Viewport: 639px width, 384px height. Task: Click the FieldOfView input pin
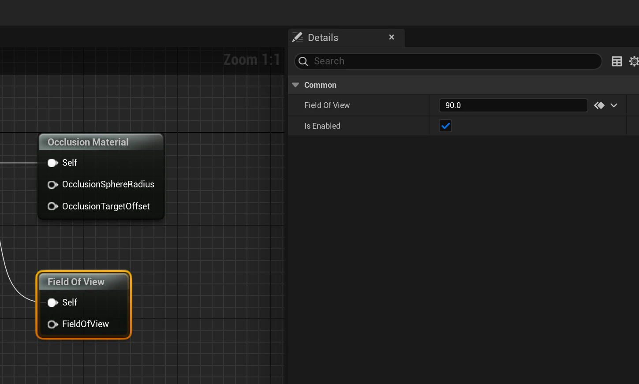[52, 324]
